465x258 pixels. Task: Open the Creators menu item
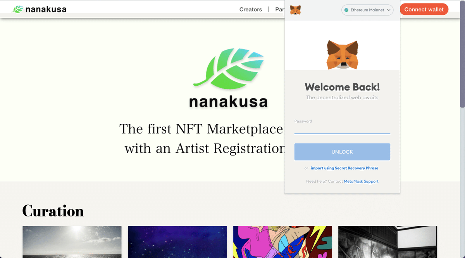pos(250,9)
